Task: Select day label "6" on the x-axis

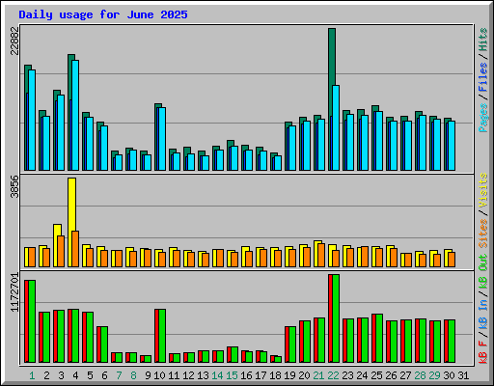Action: [x=104, y=375]
